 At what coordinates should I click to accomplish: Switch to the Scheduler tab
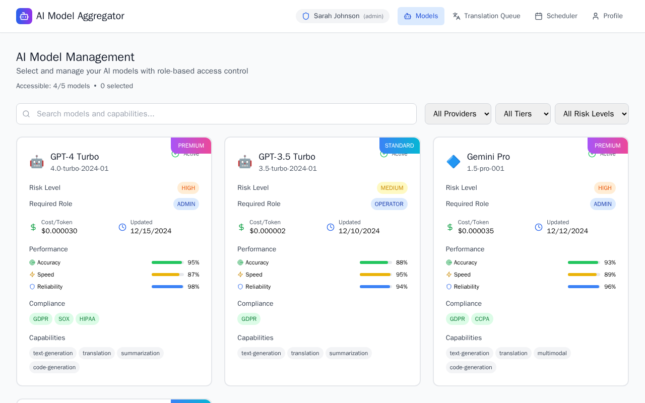pos(556,16)
